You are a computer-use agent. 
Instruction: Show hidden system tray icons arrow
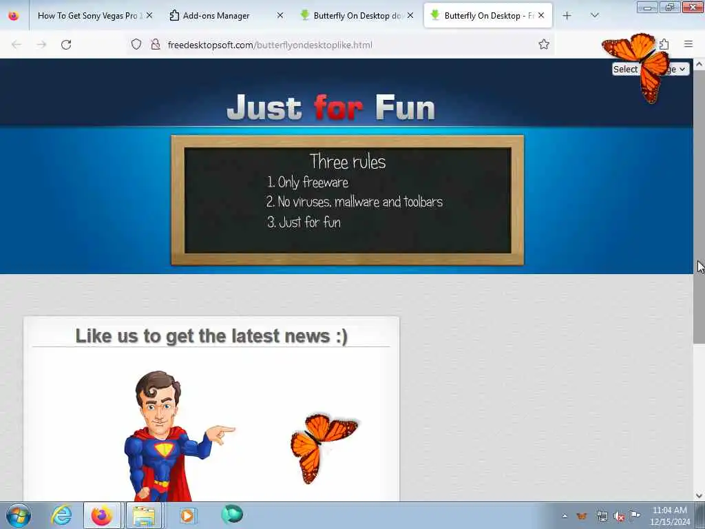point(565,516)
